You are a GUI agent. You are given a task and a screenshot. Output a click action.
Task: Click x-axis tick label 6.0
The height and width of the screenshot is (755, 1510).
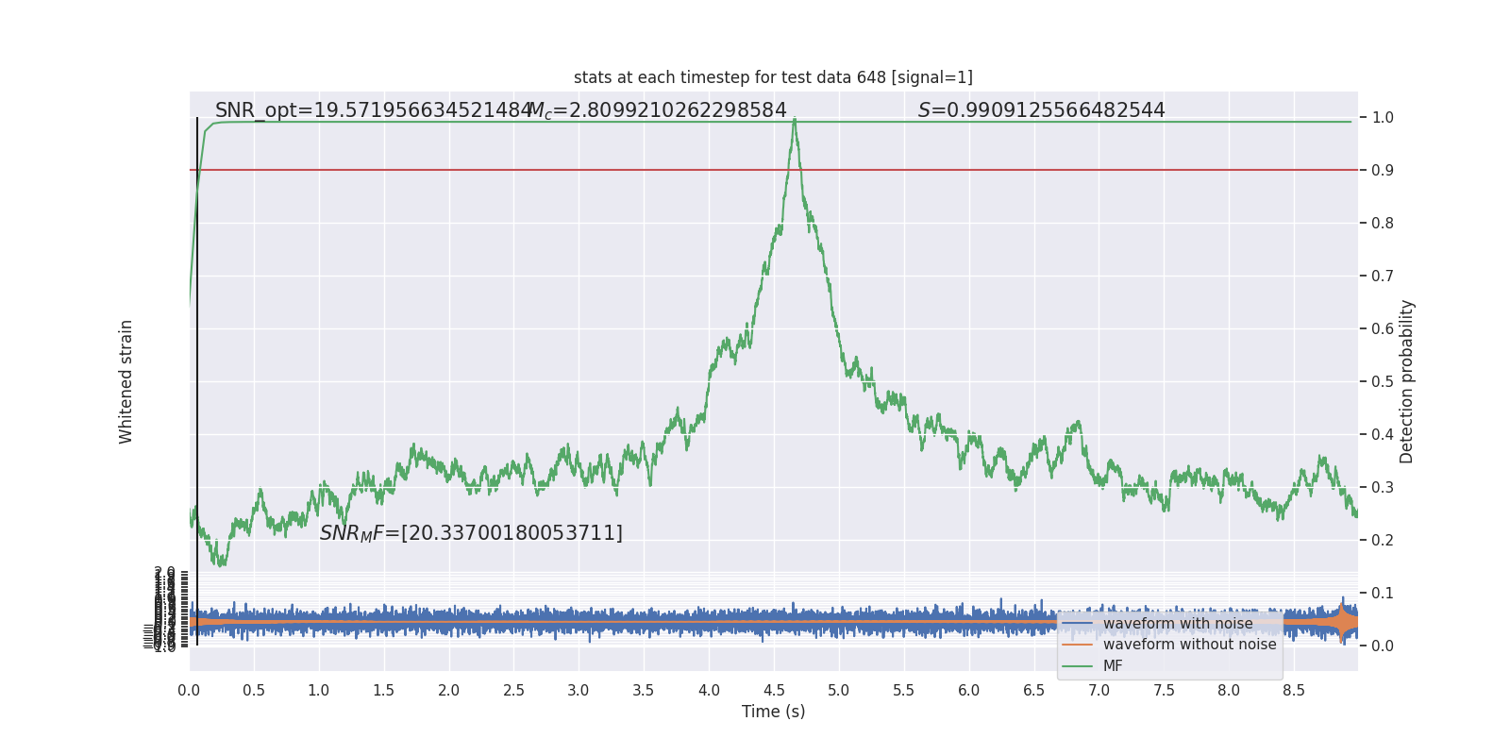(968, 690)
